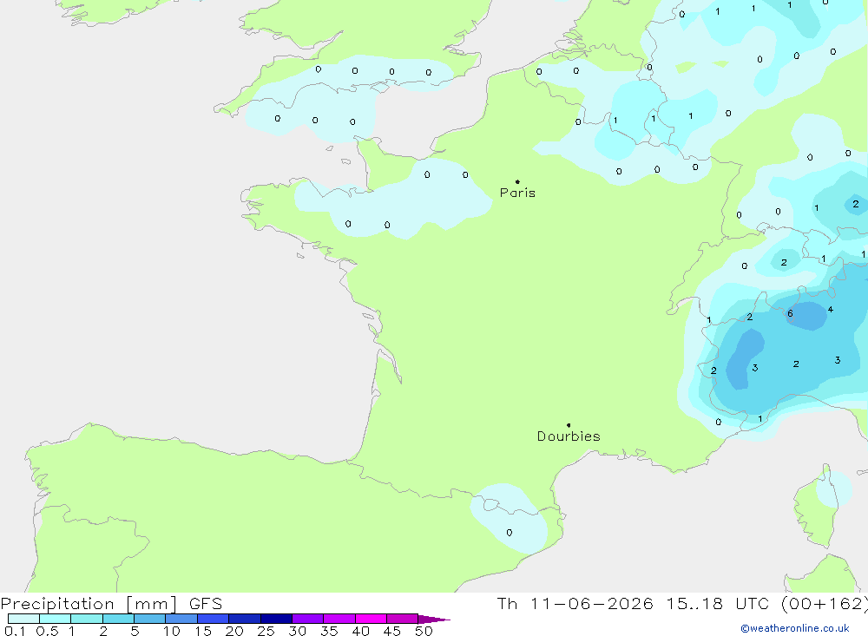Pick the 5–10 mm blue legend swatch

[x=149, y=619]
